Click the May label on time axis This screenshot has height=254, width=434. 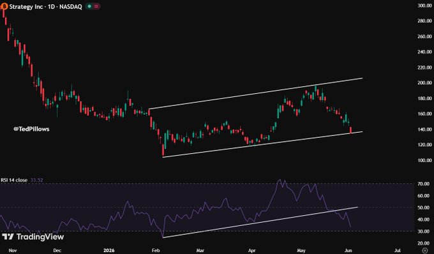tap(301, 250)
